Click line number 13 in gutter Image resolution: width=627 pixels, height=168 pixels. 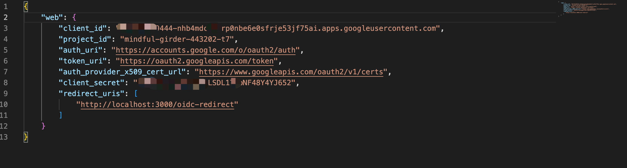(x=4, y=137)
